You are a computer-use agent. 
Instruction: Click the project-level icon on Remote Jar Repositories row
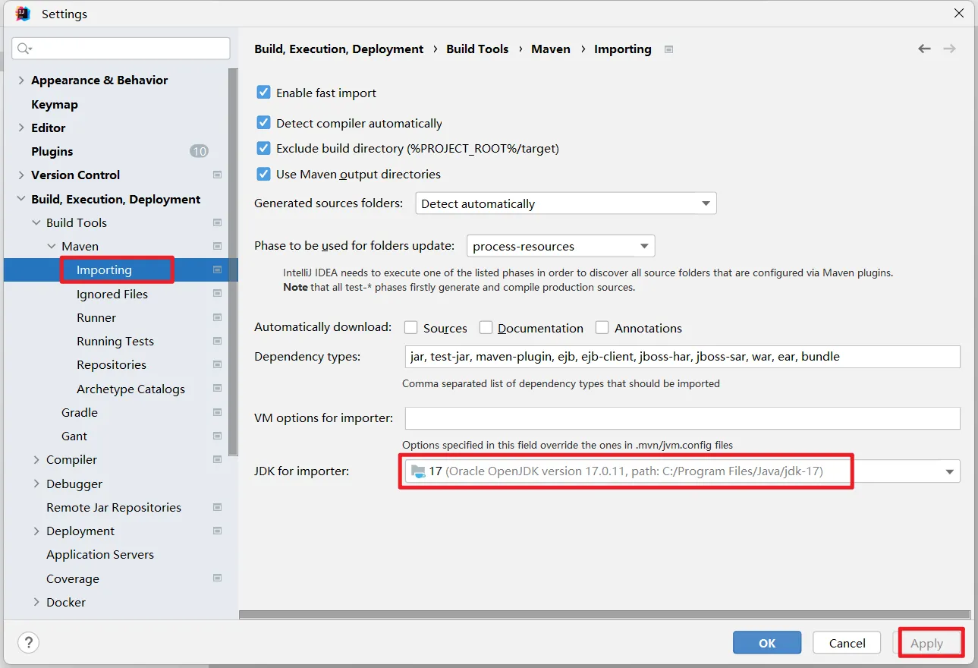click(x=218, y=507)
